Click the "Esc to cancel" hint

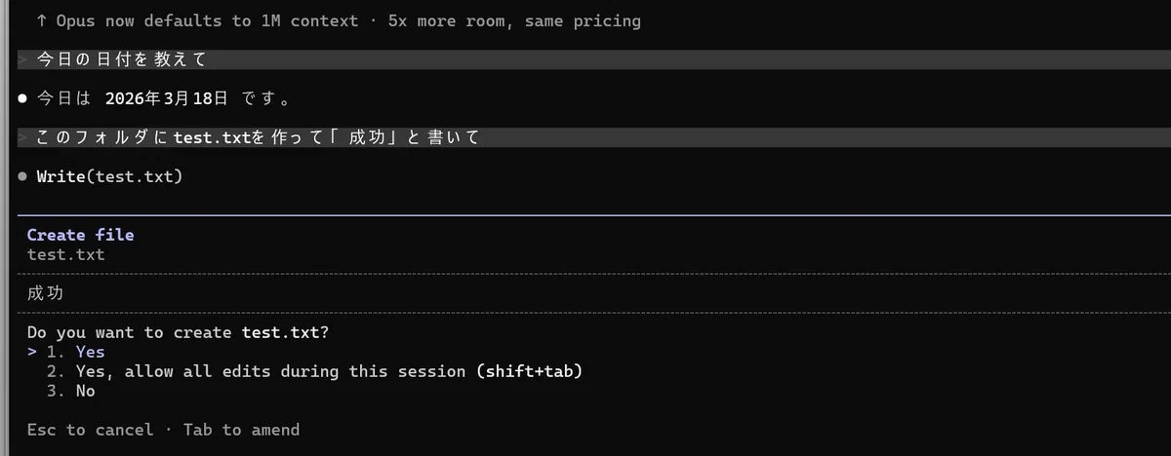coord(90,430)
